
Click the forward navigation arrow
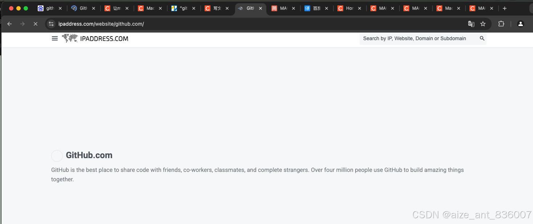(22, 24)
